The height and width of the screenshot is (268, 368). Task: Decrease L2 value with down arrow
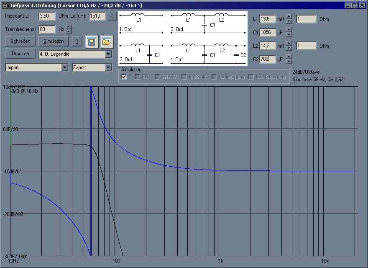(x=289, y=48)
